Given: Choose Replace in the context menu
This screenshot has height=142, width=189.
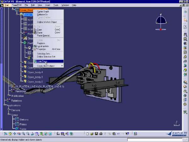Looking at the screenshot, I should 49,43.
